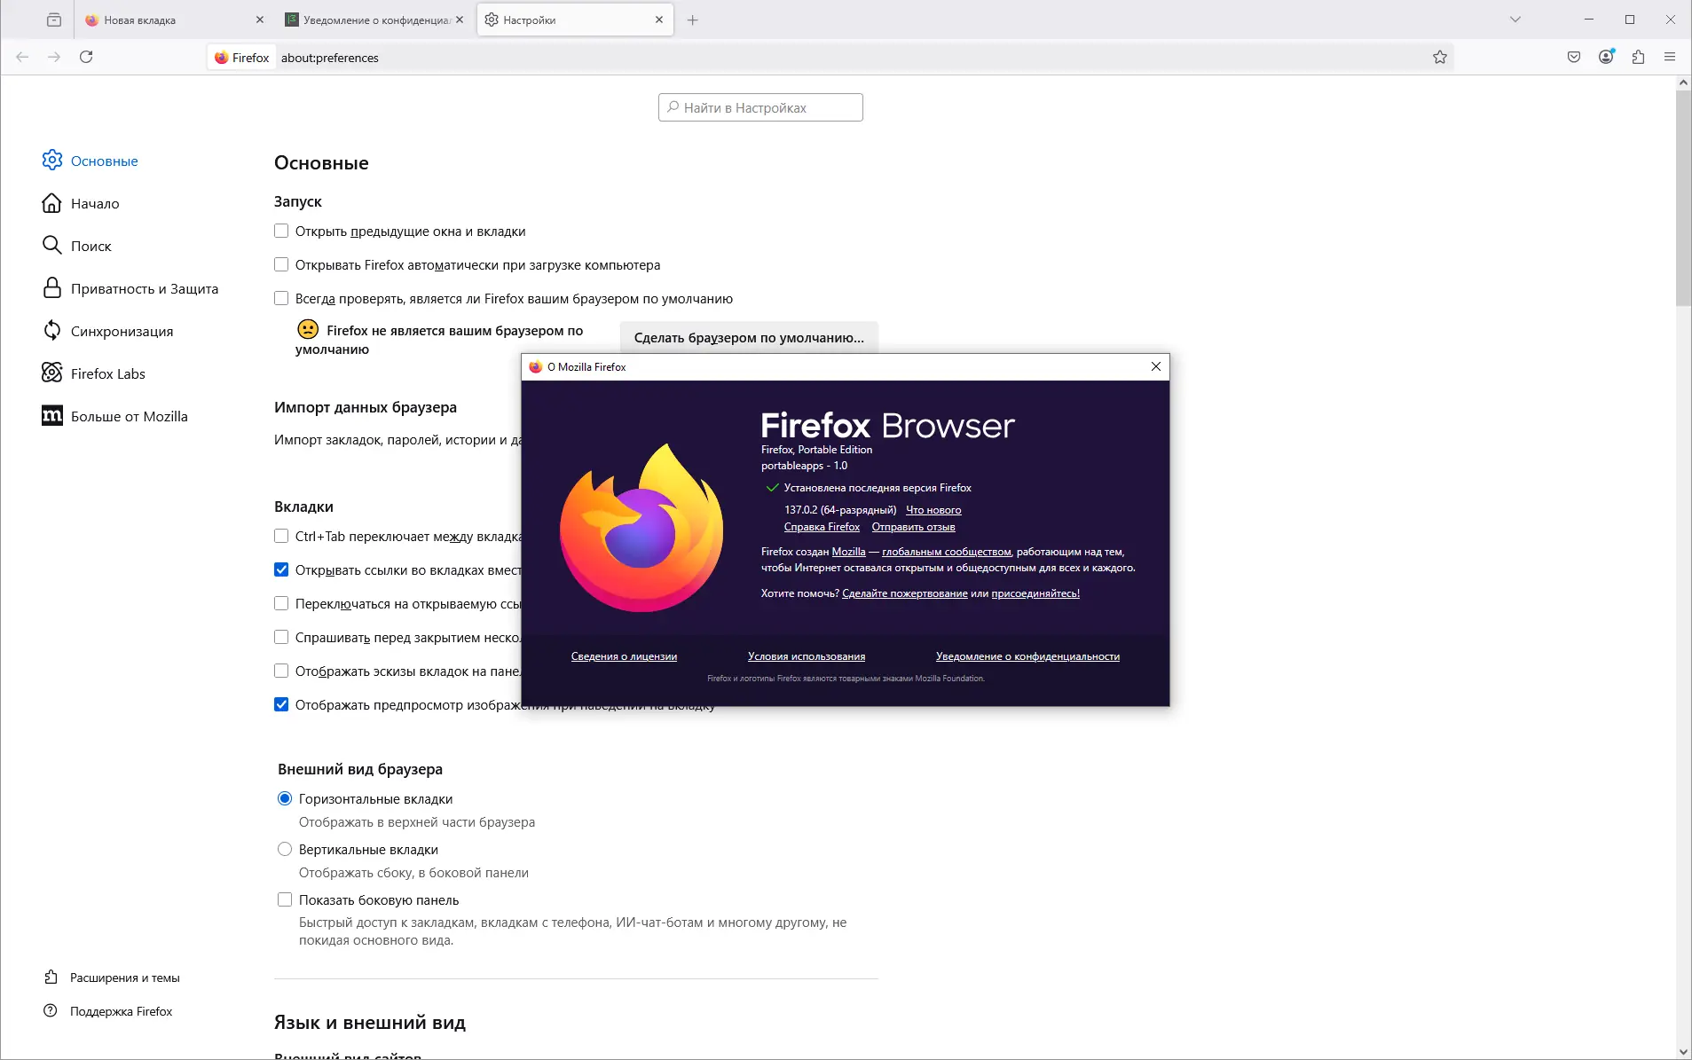Open Расширения и темы link
The image size is (1692, 1060).
tap(112, 978)
